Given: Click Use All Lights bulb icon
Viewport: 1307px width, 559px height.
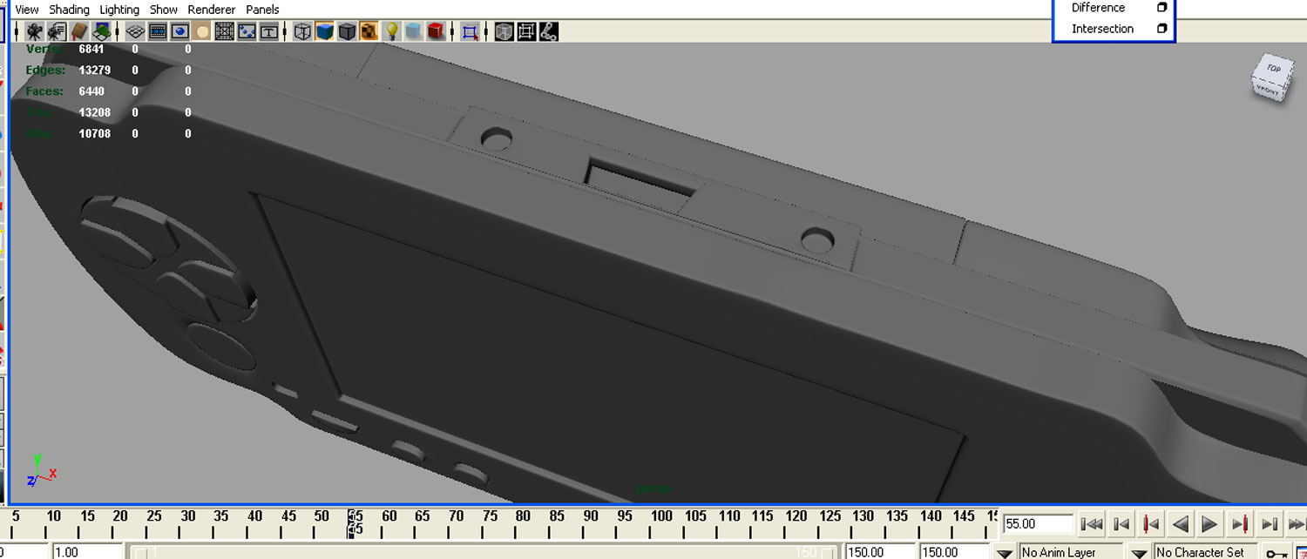Looking at the screenshot, I should click(x=392, y=31).
